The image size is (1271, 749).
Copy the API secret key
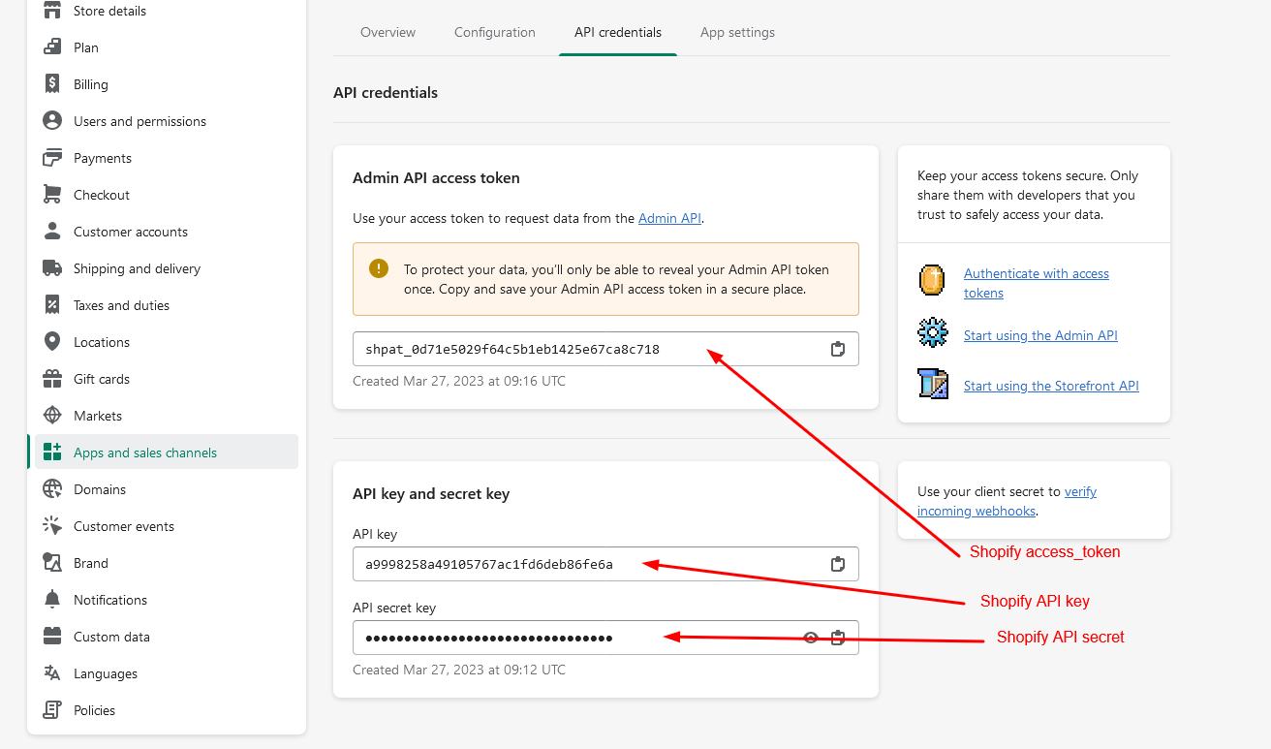[x=838, y=638]
